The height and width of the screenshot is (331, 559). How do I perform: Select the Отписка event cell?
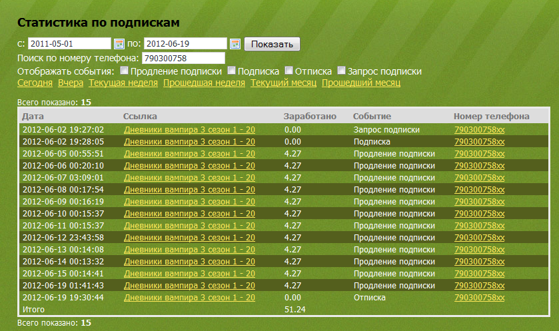pyautogui.click(x=369, y=298)
